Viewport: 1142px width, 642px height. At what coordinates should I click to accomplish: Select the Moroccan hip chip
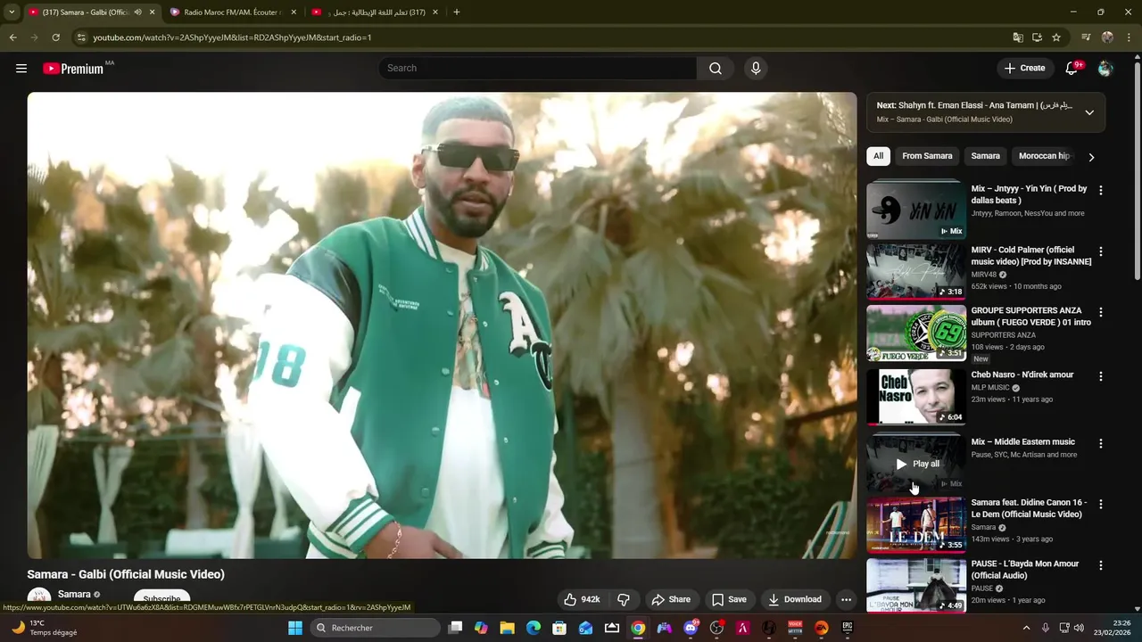tap(1044, 156)
